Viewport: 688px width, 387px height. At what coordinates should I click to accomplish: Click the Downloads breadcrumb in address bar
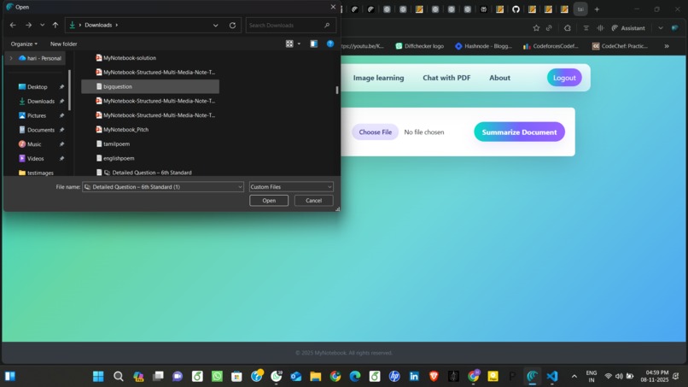pyautogui.click(x=98, y=25)
